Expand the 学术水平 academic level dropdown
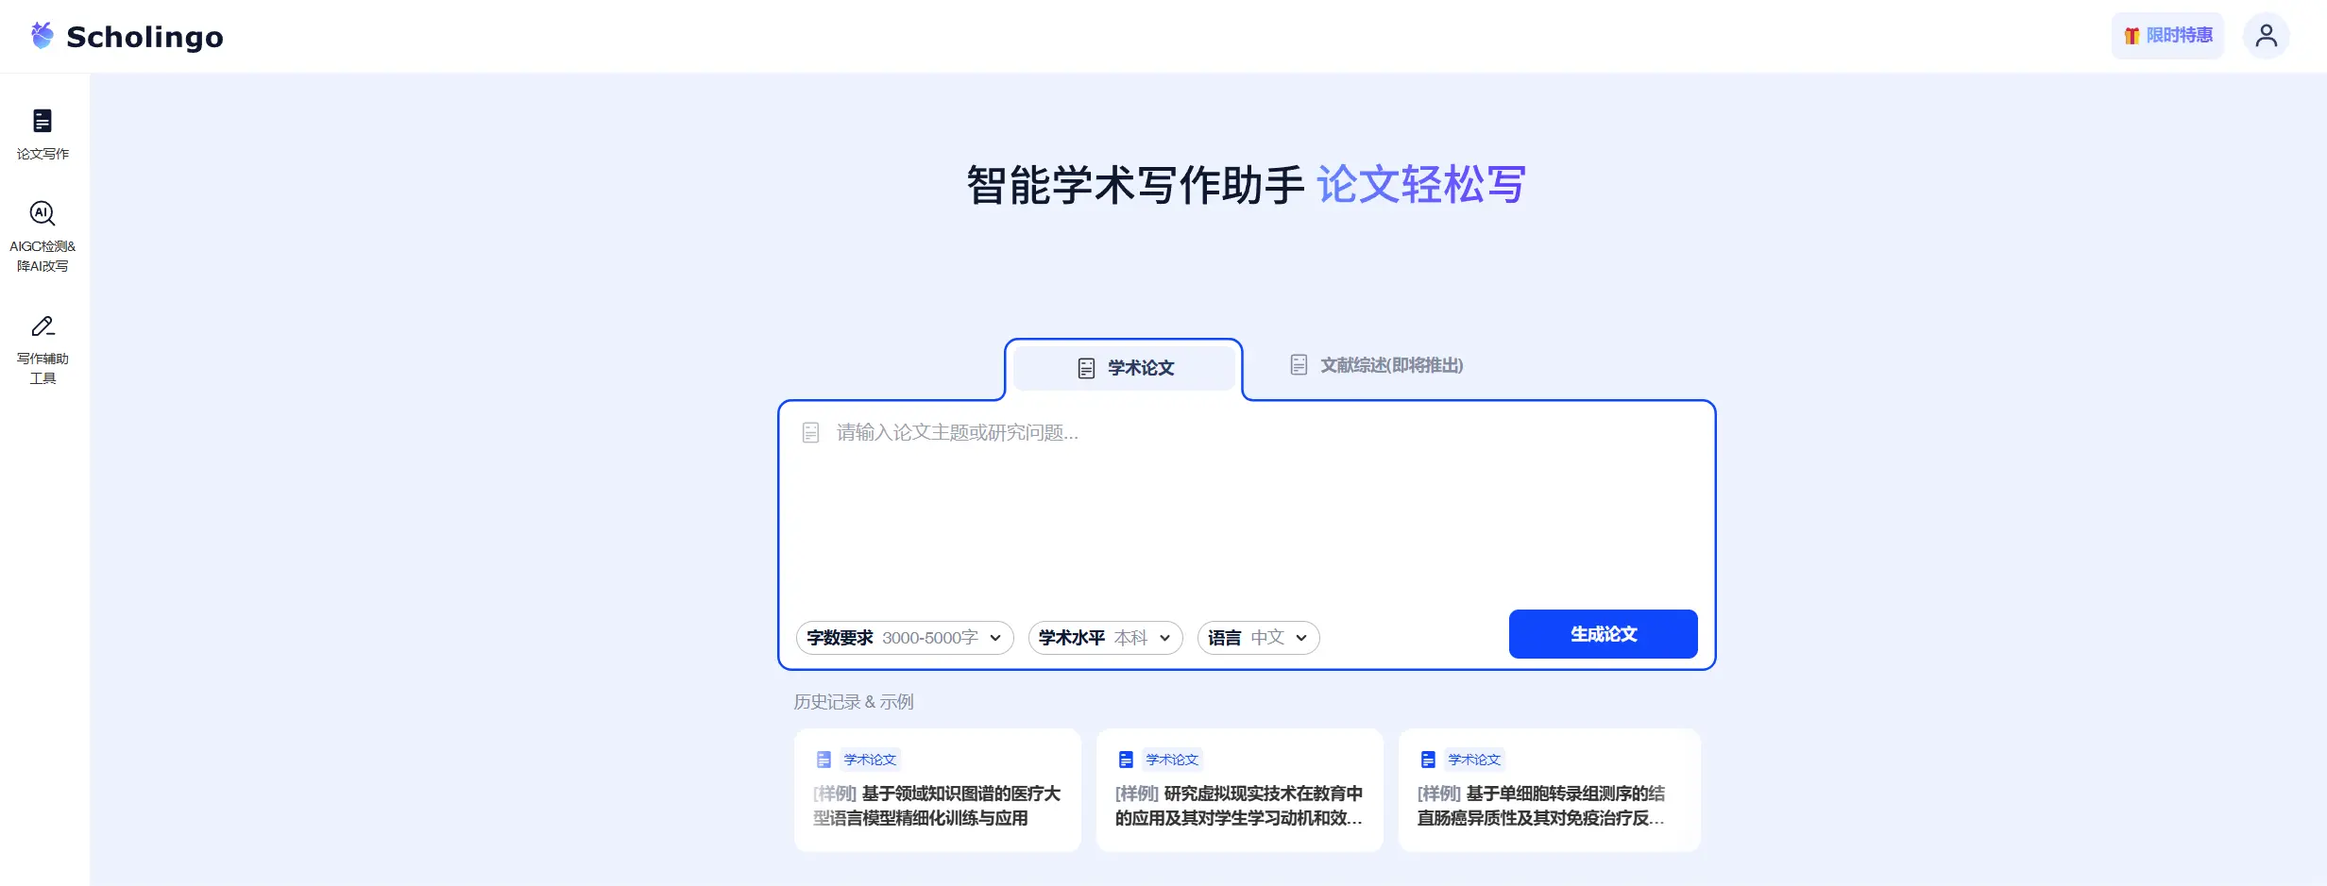The width and height of the screenshot is (2327, 886). click(x=1104, y=638)
